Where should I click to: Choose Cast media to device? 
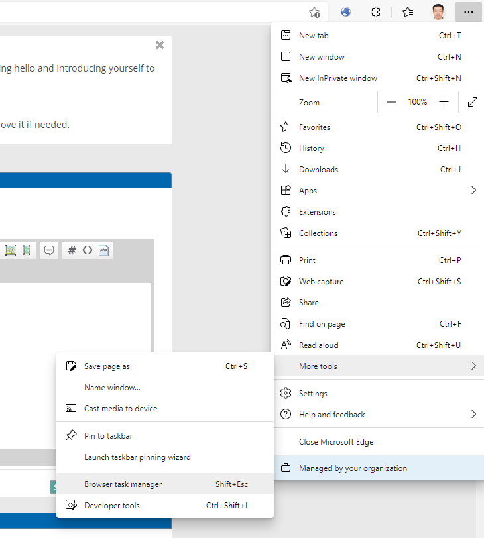165,409
